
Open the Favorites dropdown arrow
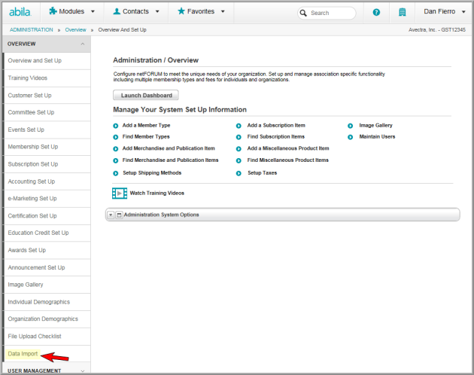223,11
